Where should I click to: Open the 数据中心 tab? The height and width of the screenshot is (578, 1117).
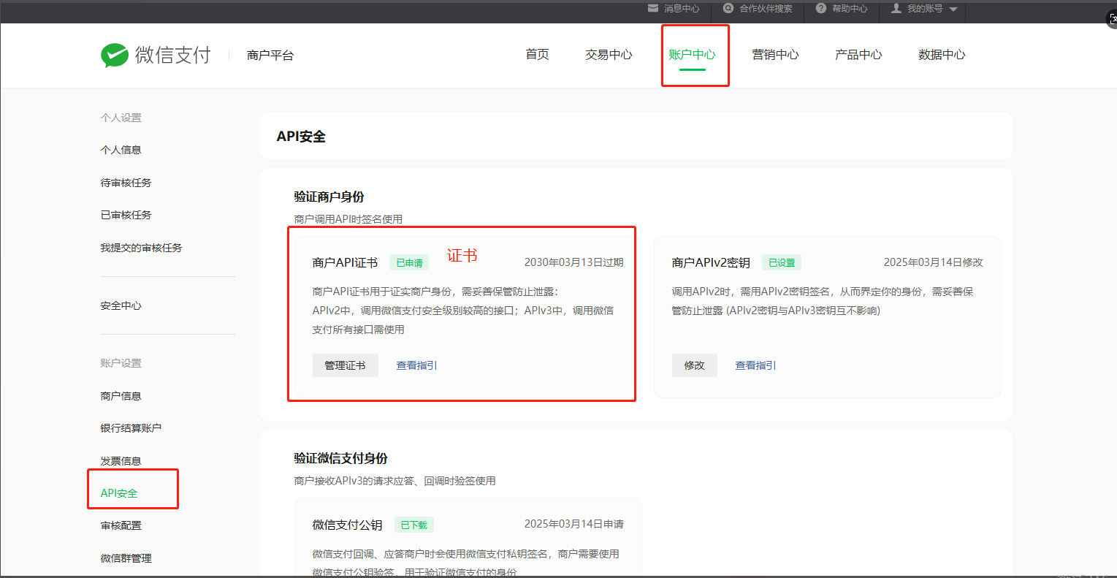942,55
